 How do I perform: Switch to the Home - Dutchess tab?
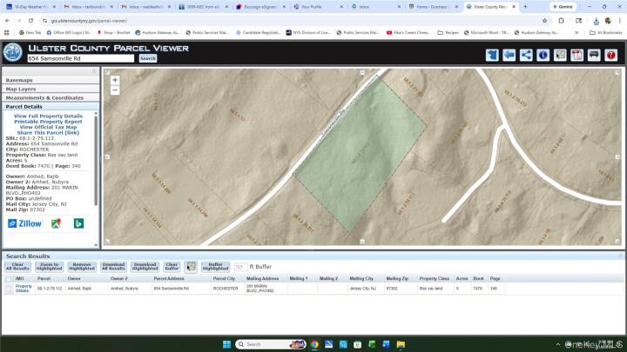(x=434, y=7)
